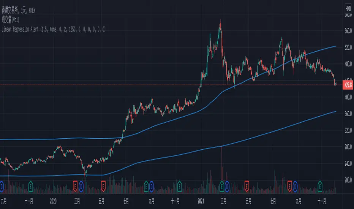Open the green earnings marker before 九月 2020
The image size is (354, 209).
point(146,187)
